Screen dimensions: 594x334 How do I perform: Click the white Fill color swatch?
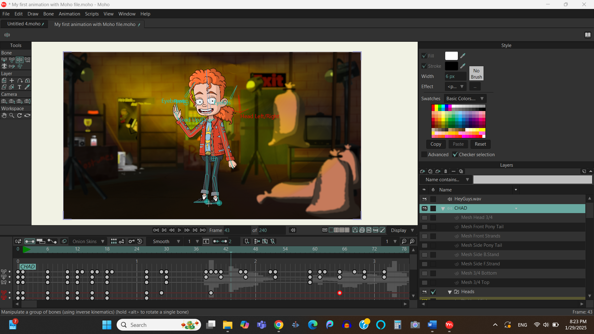point(451,56)
